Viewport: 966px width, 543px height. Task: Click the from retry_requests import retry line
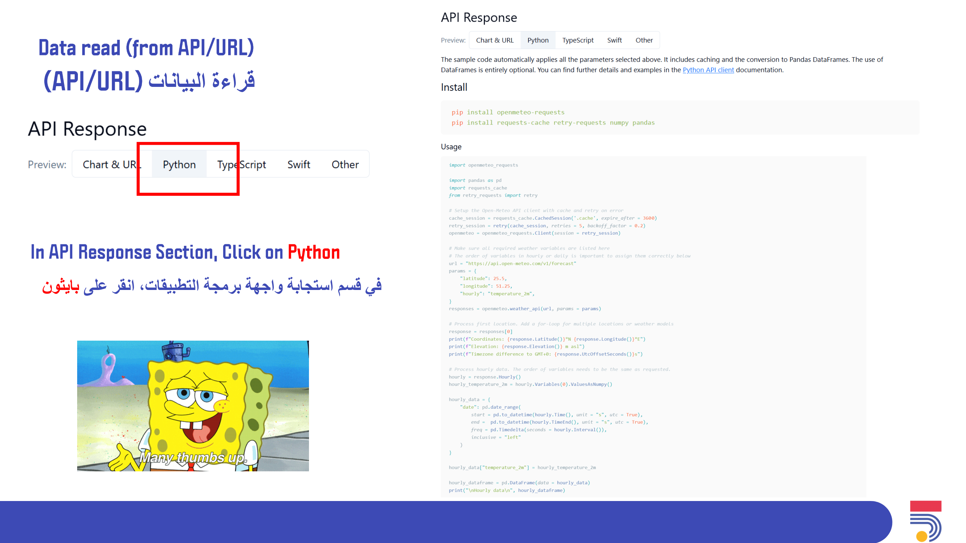[x=493, y=195]
